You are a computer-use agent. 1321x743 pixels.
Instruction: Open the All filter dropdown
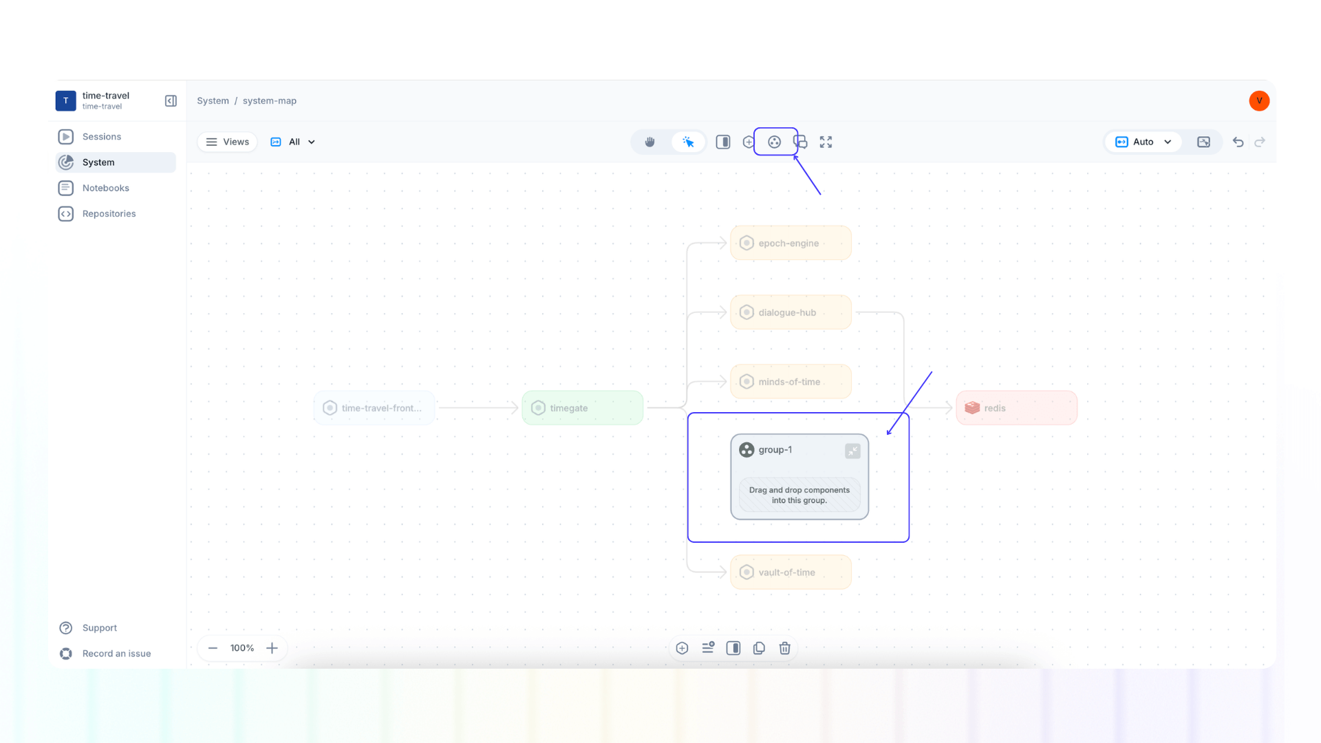(292, 142)
